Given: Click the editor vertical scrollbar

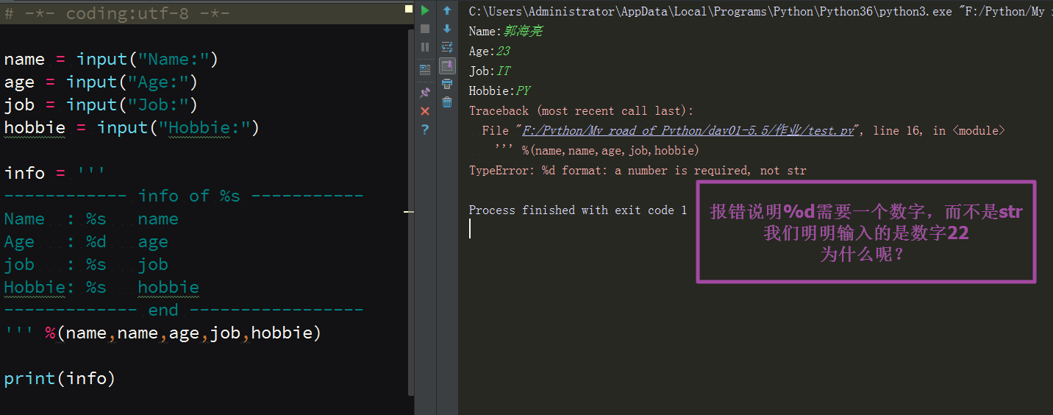Looking at the screenshot, I should [x=410, y=212].
